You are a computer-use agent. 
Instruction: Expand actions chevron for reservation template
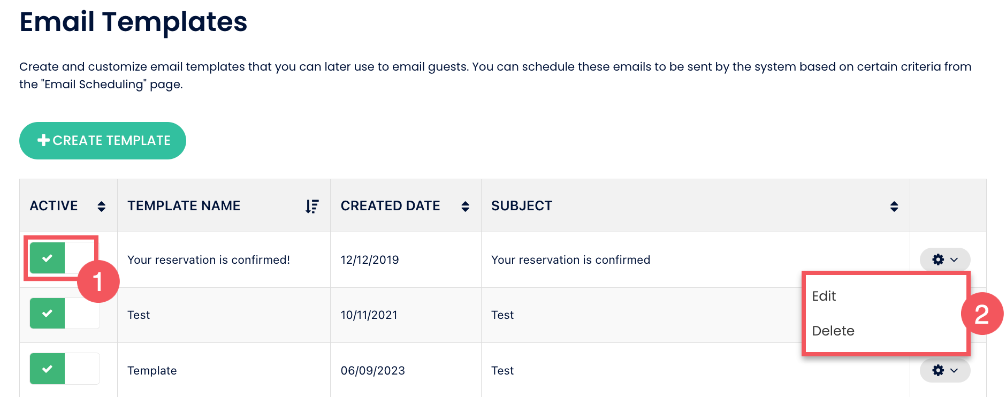click(954, 259)
